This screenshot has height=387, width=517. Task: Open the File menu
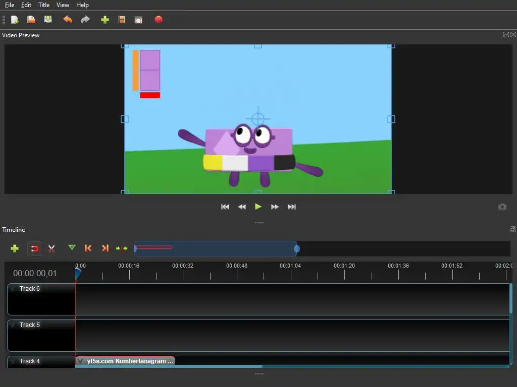(10, 5)
